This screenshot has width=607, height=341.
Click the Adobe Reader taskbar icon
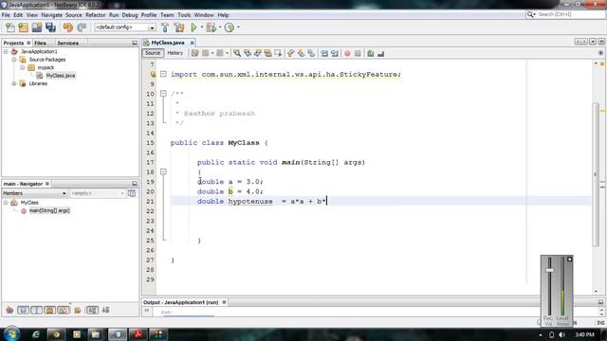coord(138,334)
